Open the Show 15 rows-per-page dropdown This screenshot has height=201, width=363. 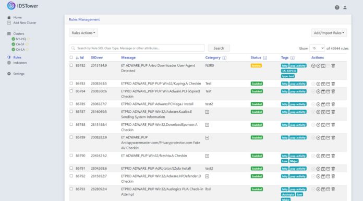pyautogui.click(x=317, y=48)
